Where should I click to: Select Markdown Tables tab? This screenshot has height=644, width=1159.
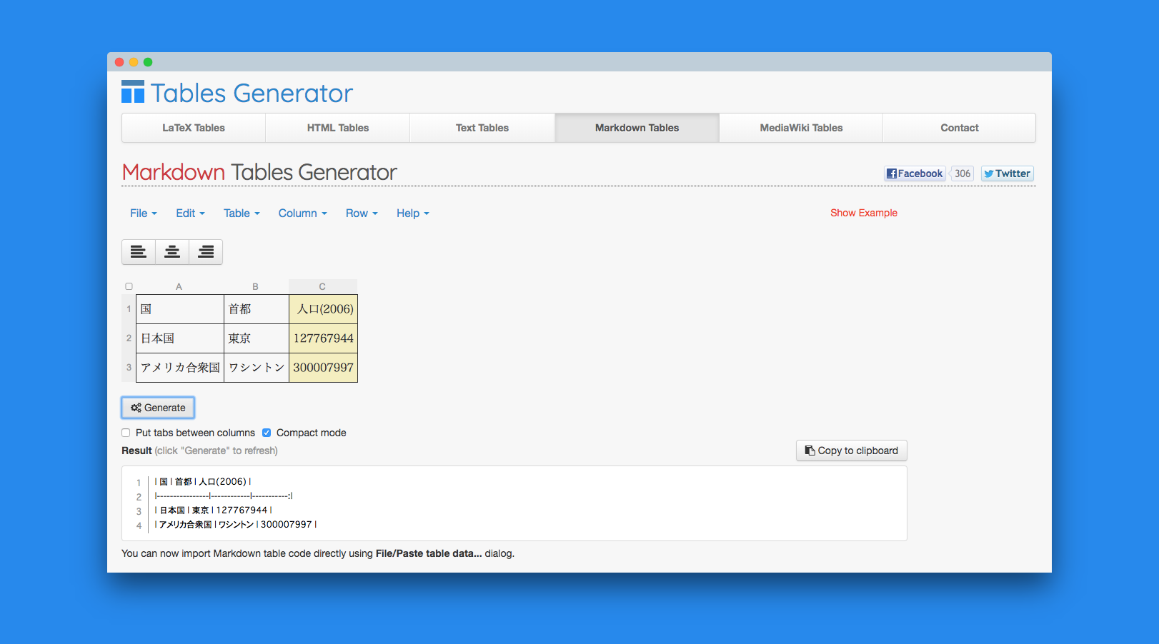coord(637,128)
